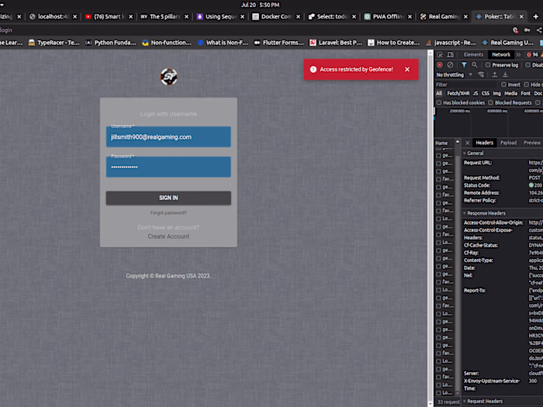Tick the checkbox at the bottom of the request list
This screenshot has height=407, width=543.
pyautogui.click(x=438, y=393)
